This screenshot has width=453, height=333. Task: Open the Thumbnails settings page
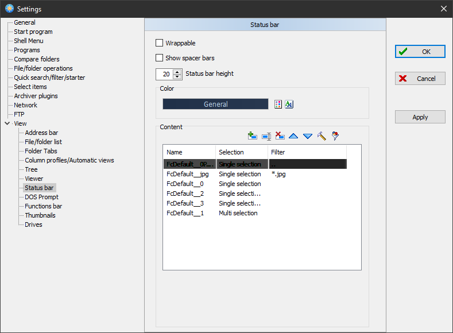[x=40, y=215]
